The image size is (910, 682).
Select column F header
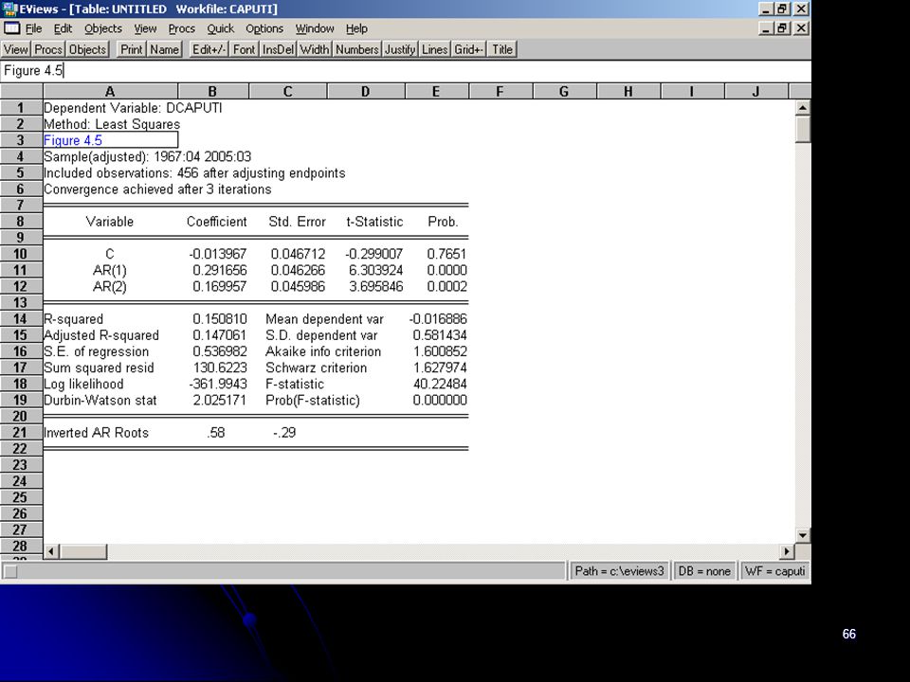click(x=500, y=92)
